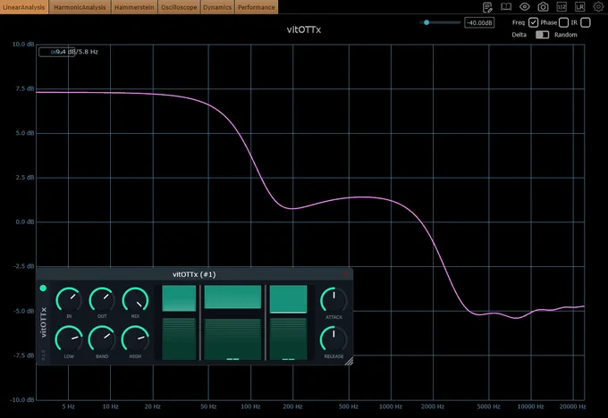The image size is (608, 418).
Task: Close the vitOTTx plugin window
Action: coord(345,274)
